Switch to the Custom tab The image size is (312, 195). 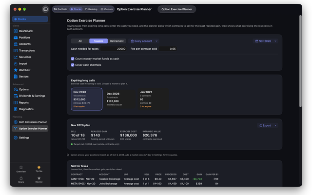tap(107, 9)
